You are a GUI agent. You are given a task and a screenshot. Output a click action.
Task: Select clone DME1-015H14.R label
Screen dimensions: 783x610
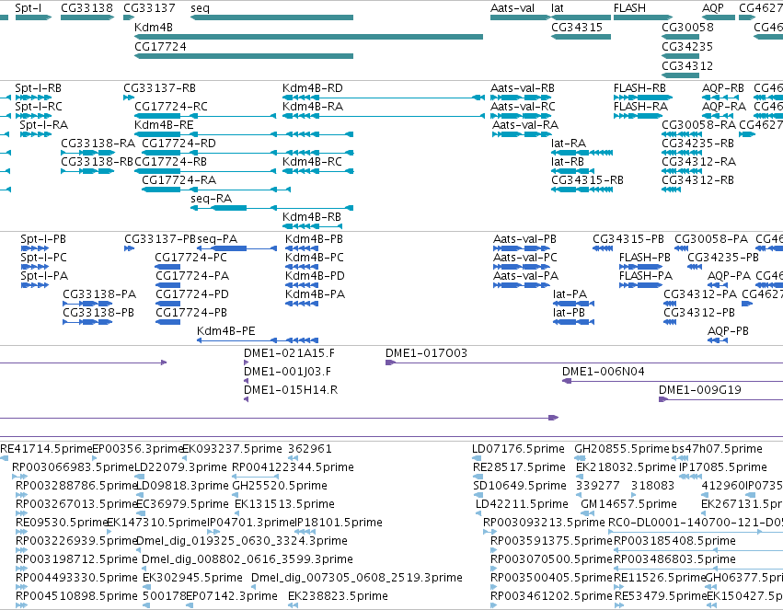click(291, 390)
